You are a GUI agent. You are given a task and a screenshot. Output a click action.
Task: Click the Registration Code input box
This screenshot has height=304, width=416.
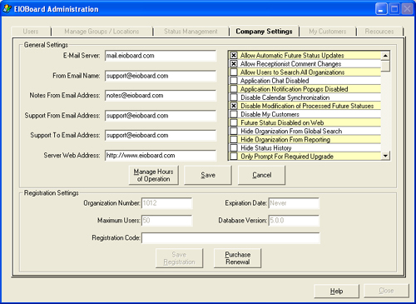click(x=230, y=238)
